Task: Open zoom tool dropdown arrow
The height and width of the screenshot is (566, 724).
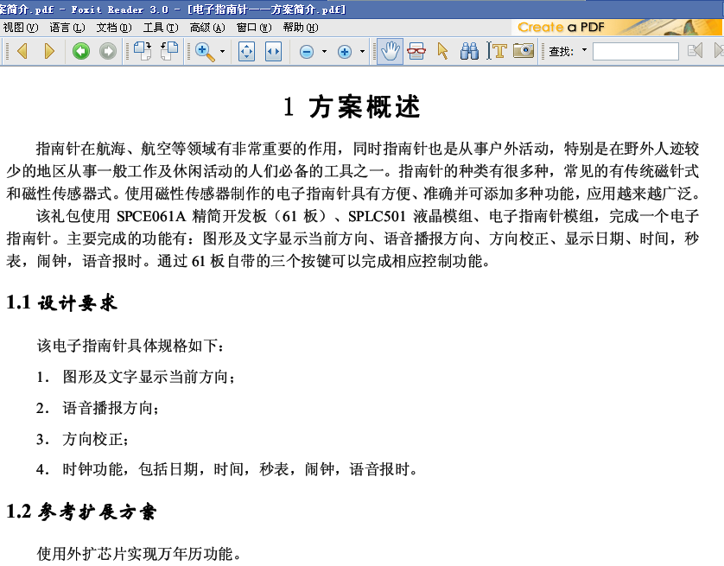Action: click(x=223, y=51)
